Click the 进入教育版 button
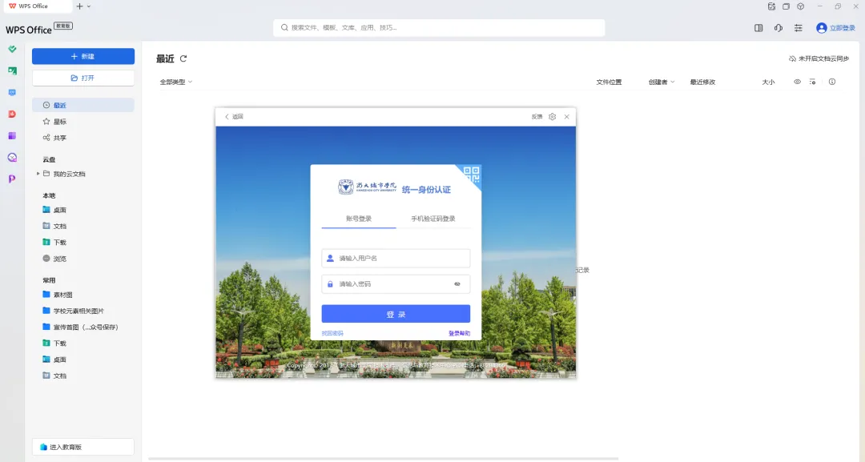 83,447
